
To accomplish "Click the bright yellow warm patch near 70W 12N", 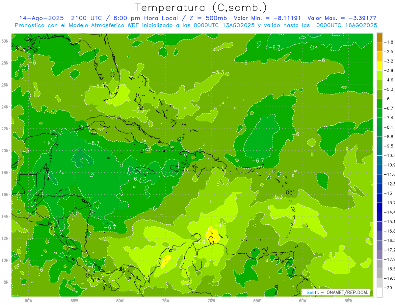I will 212,235.
